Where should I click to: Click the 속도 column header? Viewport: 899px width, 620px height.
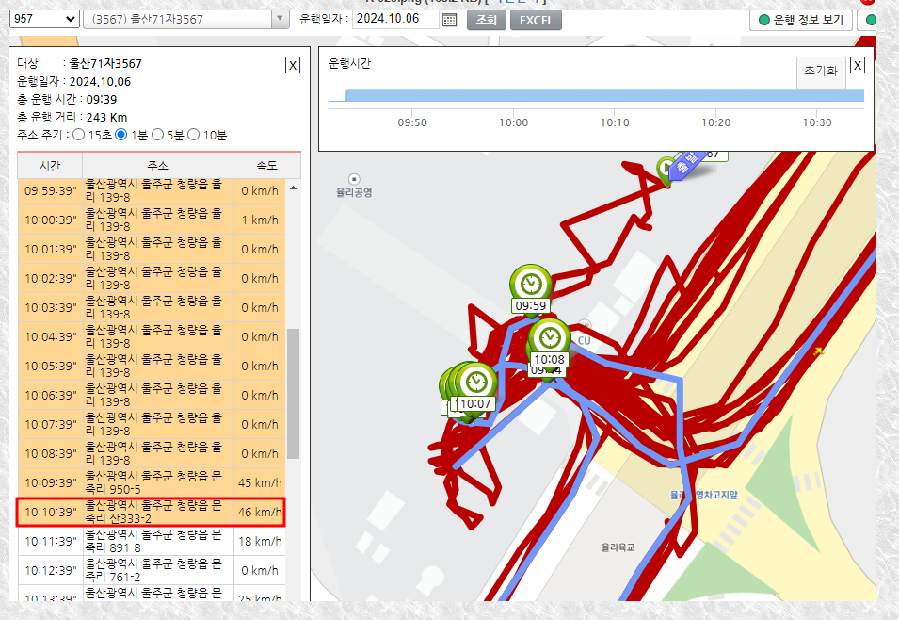266,166
